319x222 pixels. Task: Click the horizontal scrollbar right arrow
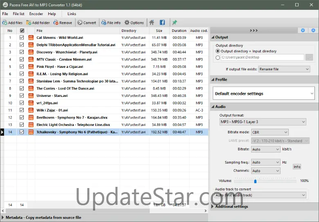tap(205, 211)
